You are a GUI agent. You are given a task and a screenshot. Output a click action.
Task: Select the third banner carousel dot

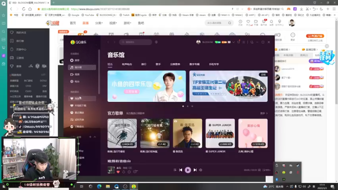[x=192, y=106]
